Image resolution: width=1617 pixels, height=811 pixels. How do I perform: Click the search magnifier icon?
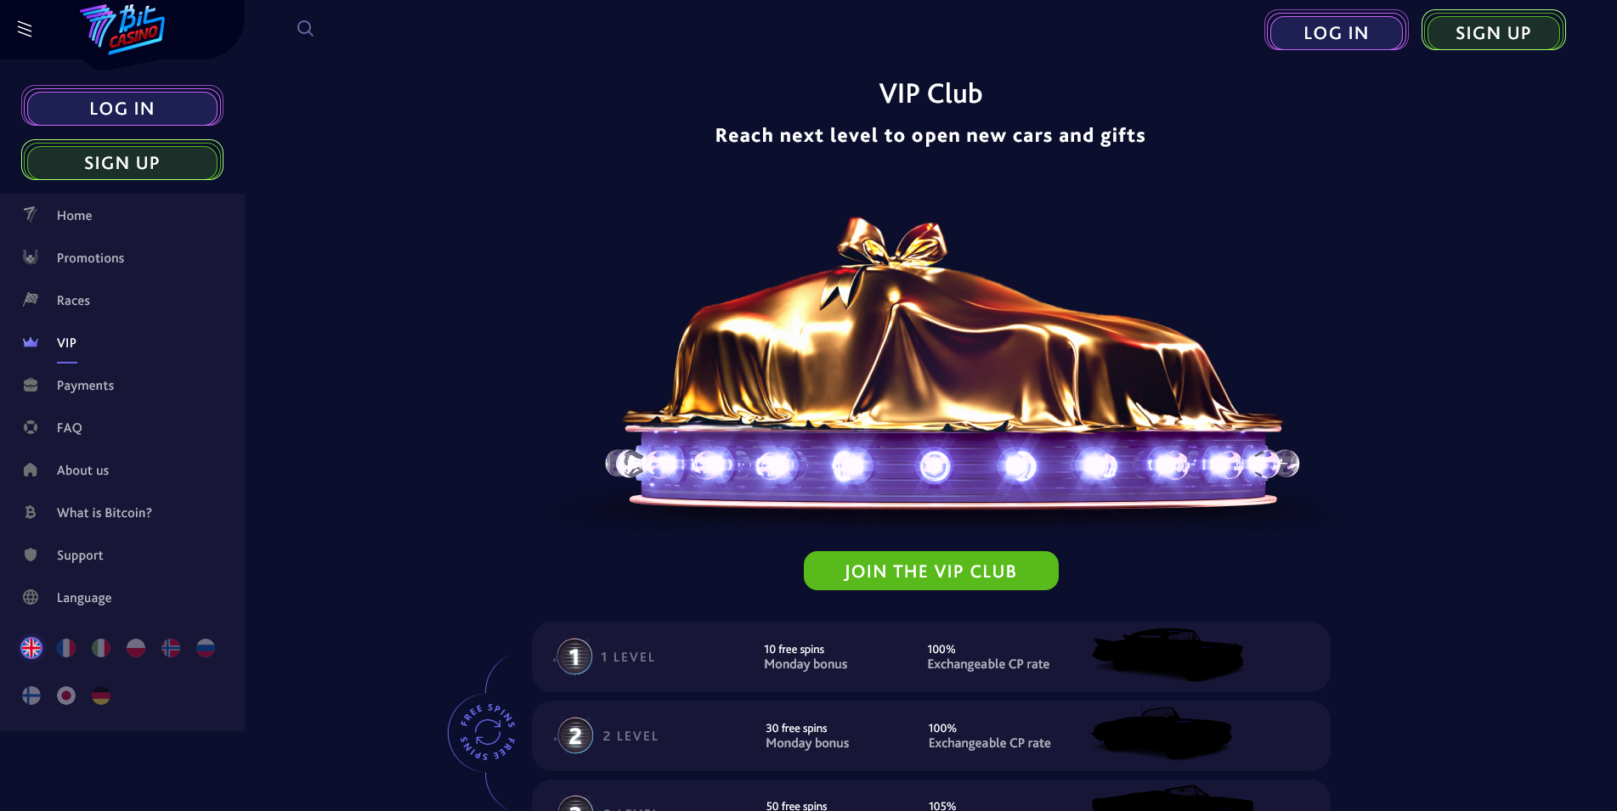pyautogui.click(x=305, y=29)
